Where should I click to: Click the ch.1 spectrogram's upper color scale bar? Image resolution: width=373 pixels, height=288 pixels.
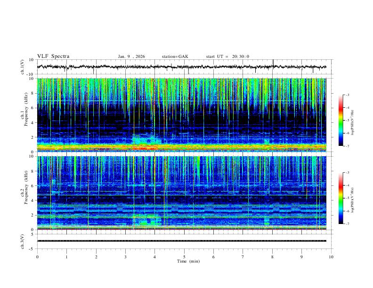pos(341,120)
